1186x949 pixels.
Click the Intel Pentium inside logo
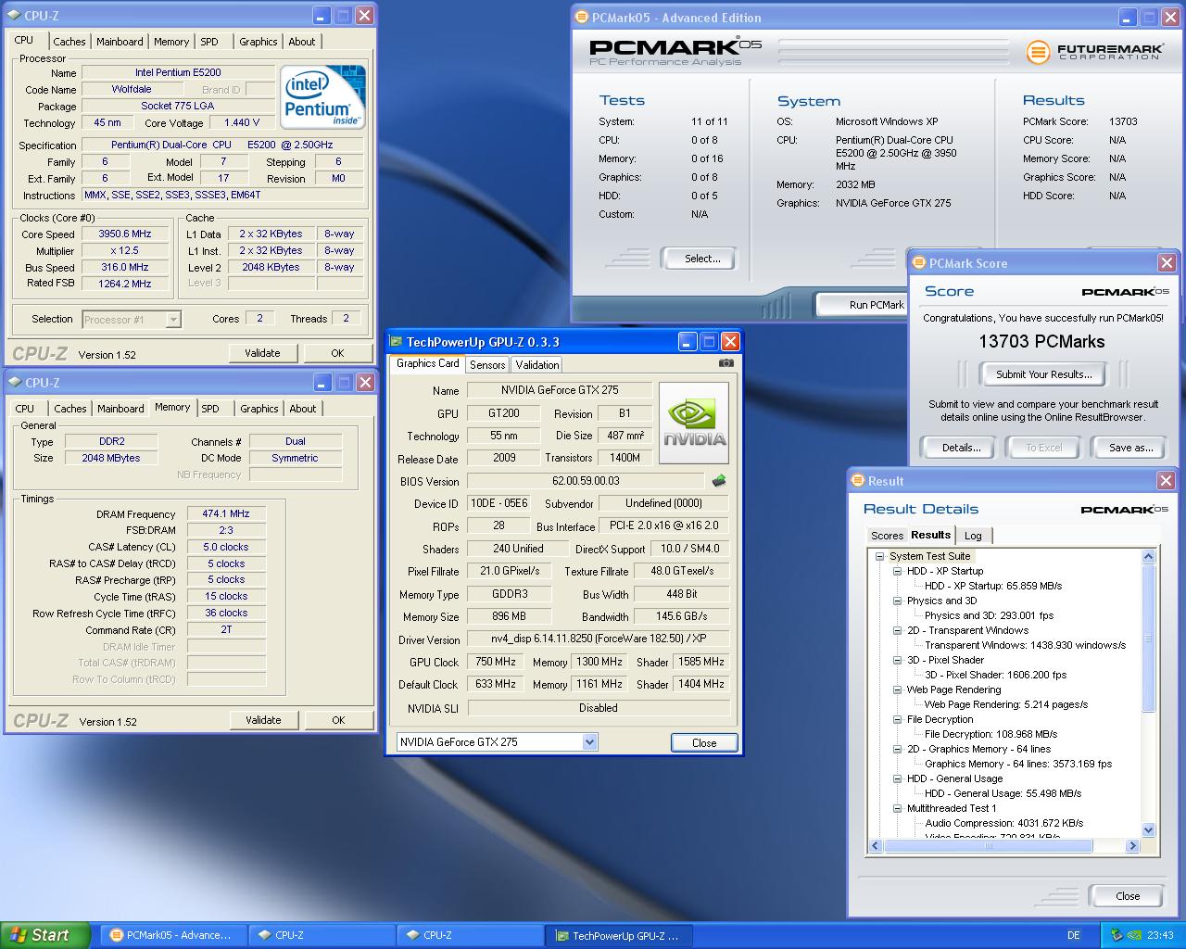pyautogui.click(x=322, y=96)
